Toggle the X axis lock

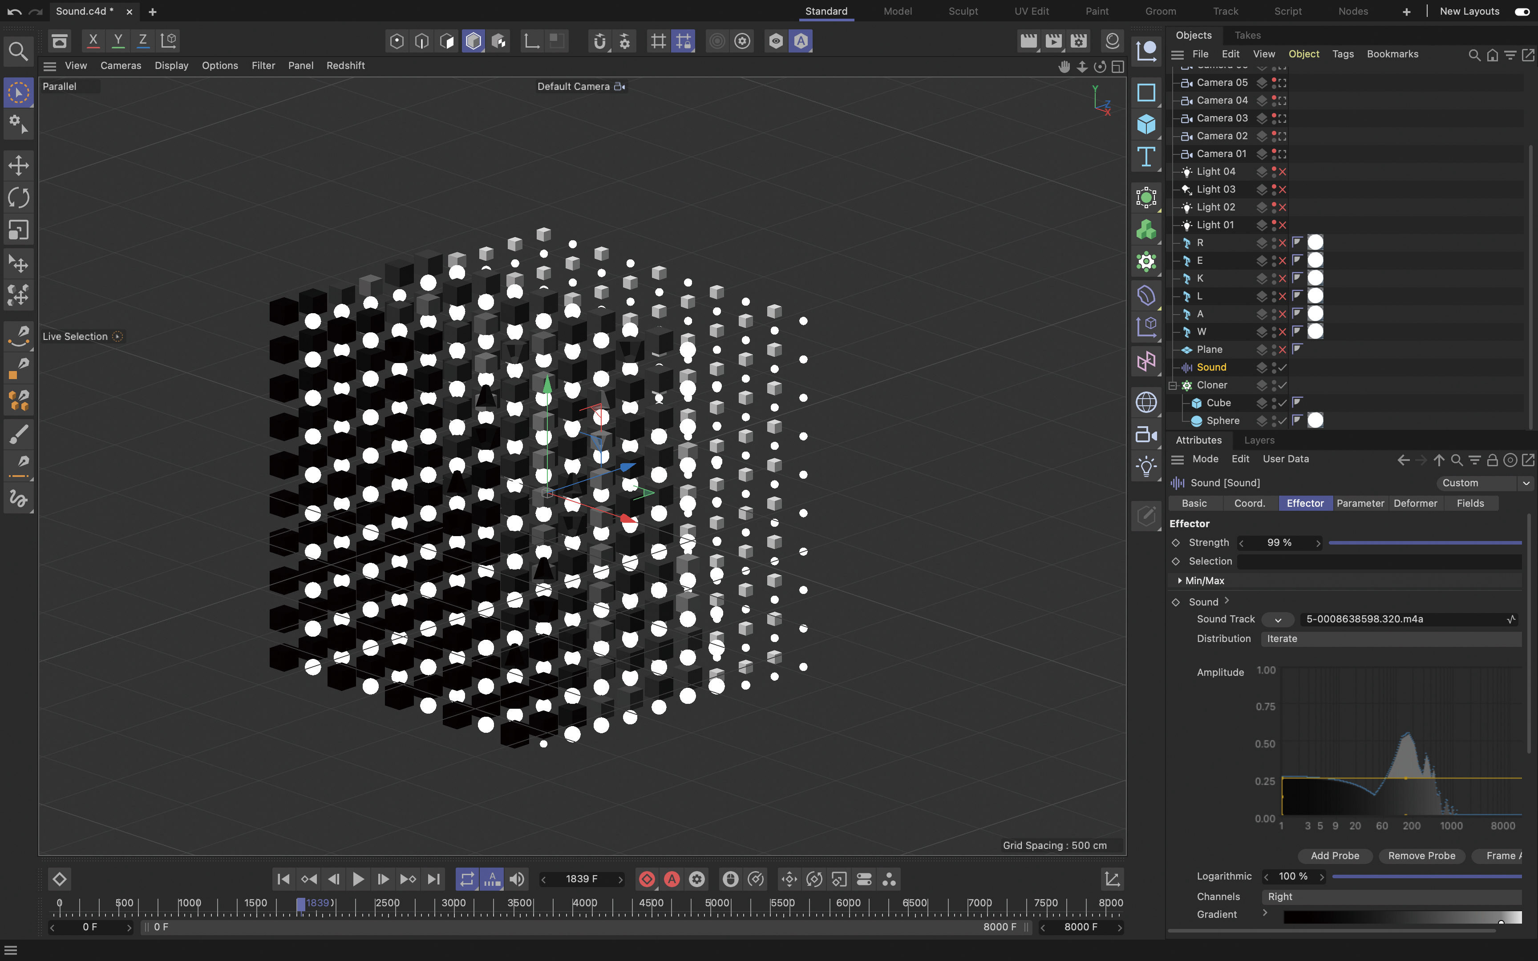[93, 40]
